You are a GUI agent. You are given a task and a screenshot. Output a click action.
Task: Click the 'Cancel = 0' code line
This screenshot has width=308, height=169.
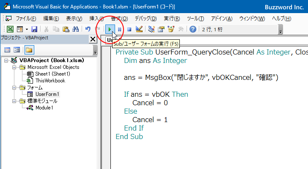[150, 103]
